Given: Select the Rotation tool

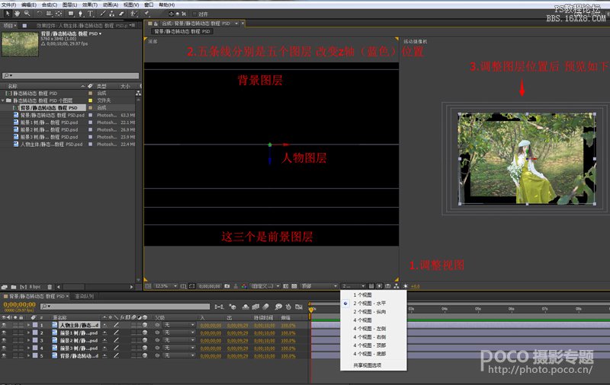Looking at the screenshot, I should [x=40, y=14].
